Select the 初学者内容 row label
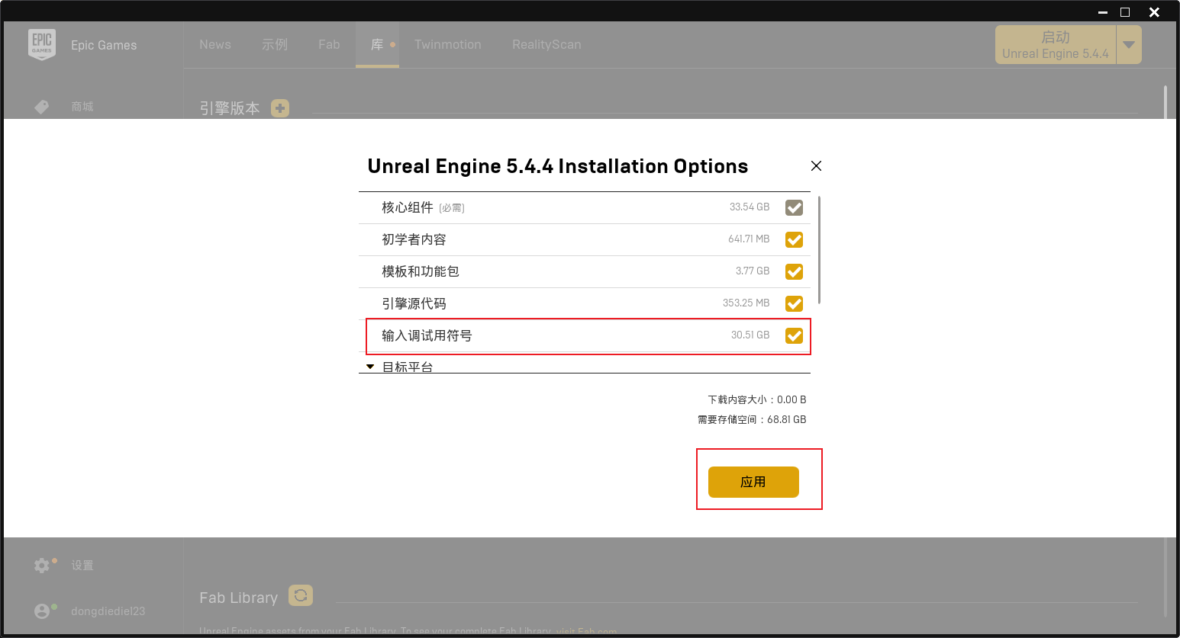The width and height of the screenshot is (1180, 638). point(414,239)
